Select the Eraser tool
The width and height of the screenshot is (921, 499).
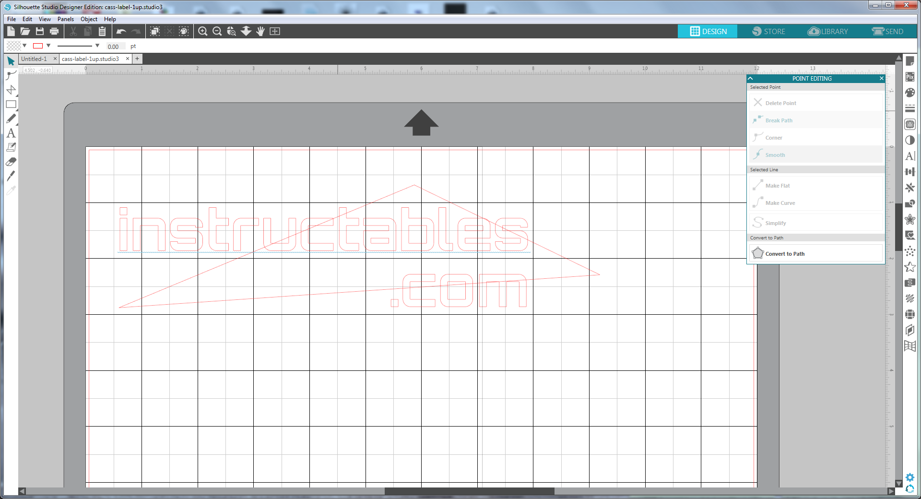pyautogui.click(x=11, y=162)
